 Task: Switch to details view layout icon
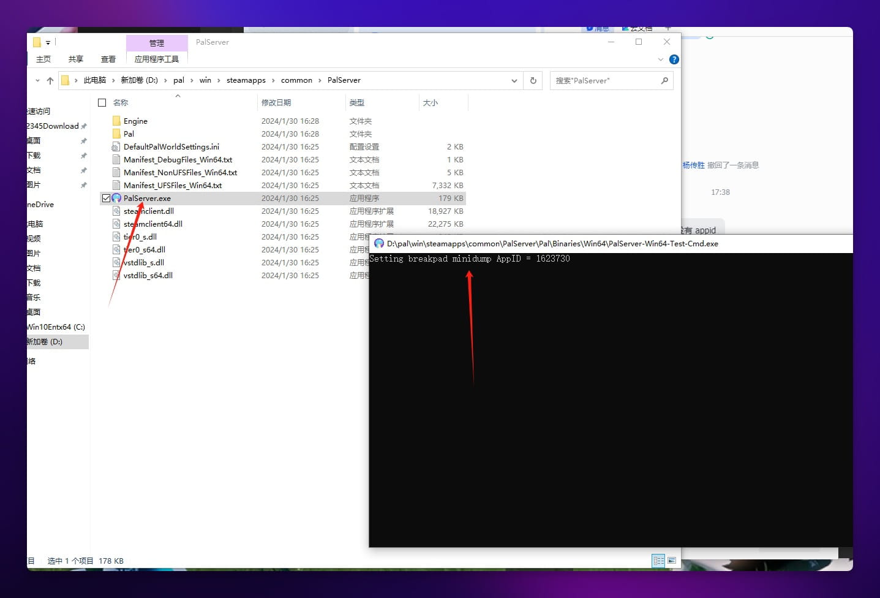[x=659, y=561]
